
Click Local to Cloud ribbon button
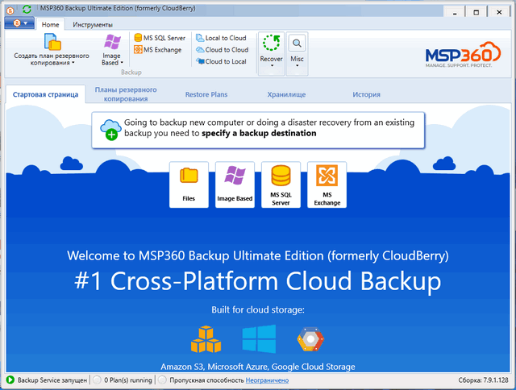pos(220,38)
